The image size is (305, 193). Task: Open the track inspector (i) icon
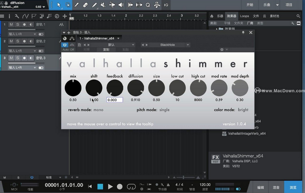(9, 16)
